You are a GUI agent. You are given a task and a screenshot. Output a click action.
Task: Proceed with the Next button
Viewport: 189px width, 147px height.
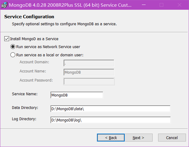pyautogui.click(x=139, y=138)
